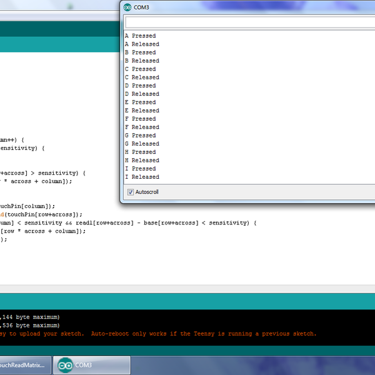Switch to COM3 window via taskbar Arduino icon

click(64, 365)
